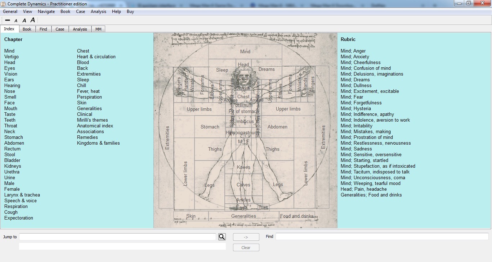This screenshot has height=262, width=492.
Task: Open the Remedies chapter
Action: click(x=88, y=137)
